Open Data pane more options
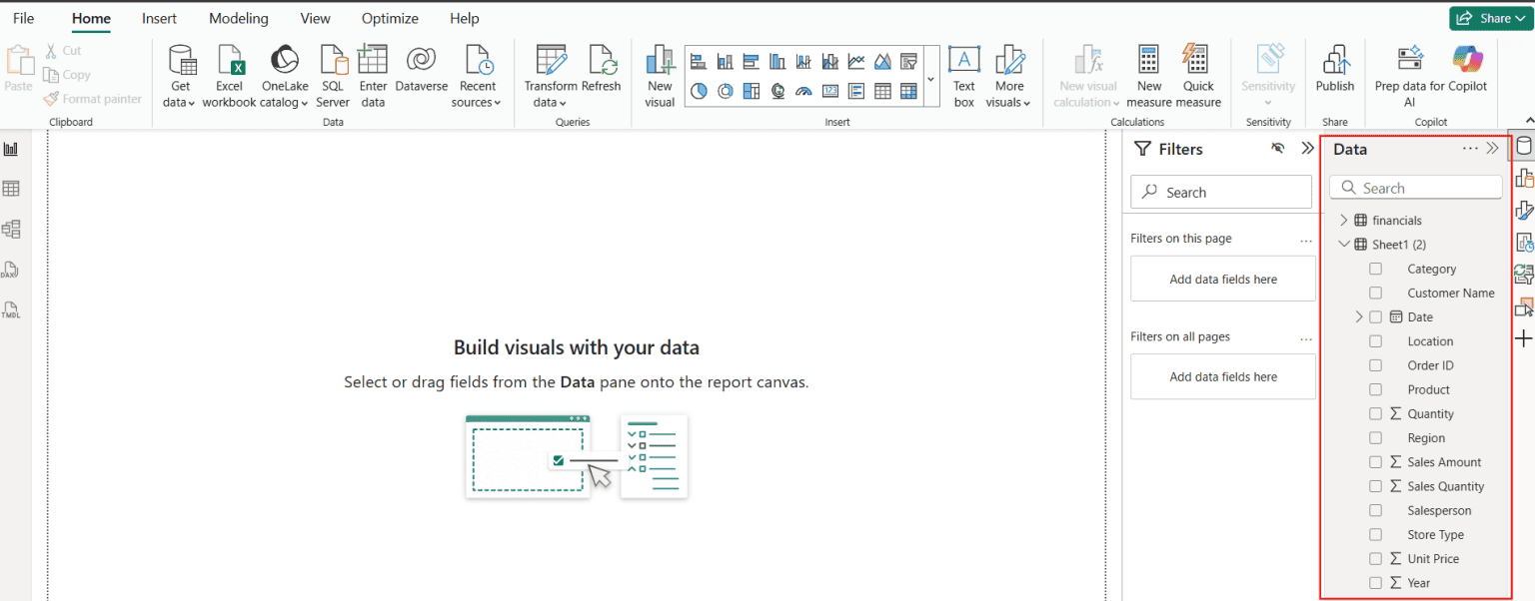 point(1470,148)
